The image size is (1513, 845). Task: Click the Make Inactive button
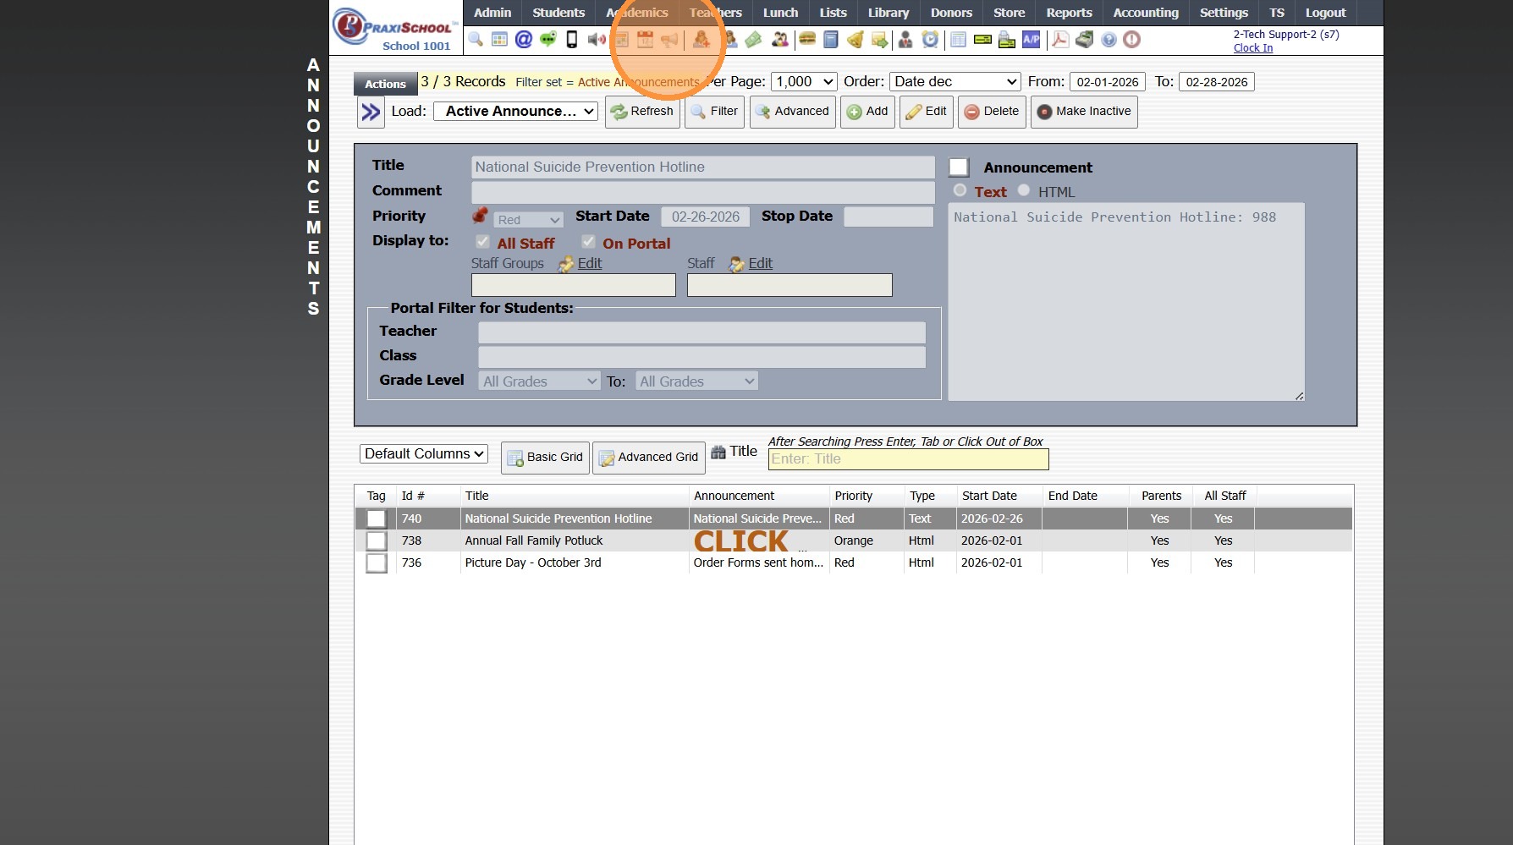coord(1084,112)
